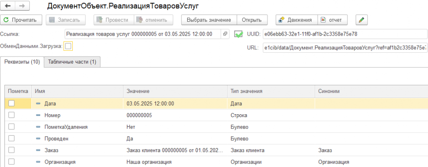Image resolution: width=428 pixels, height=167 pixels.
Task: Click the green checkmark icon beside UUID
Action: click(x=239, y=34)
